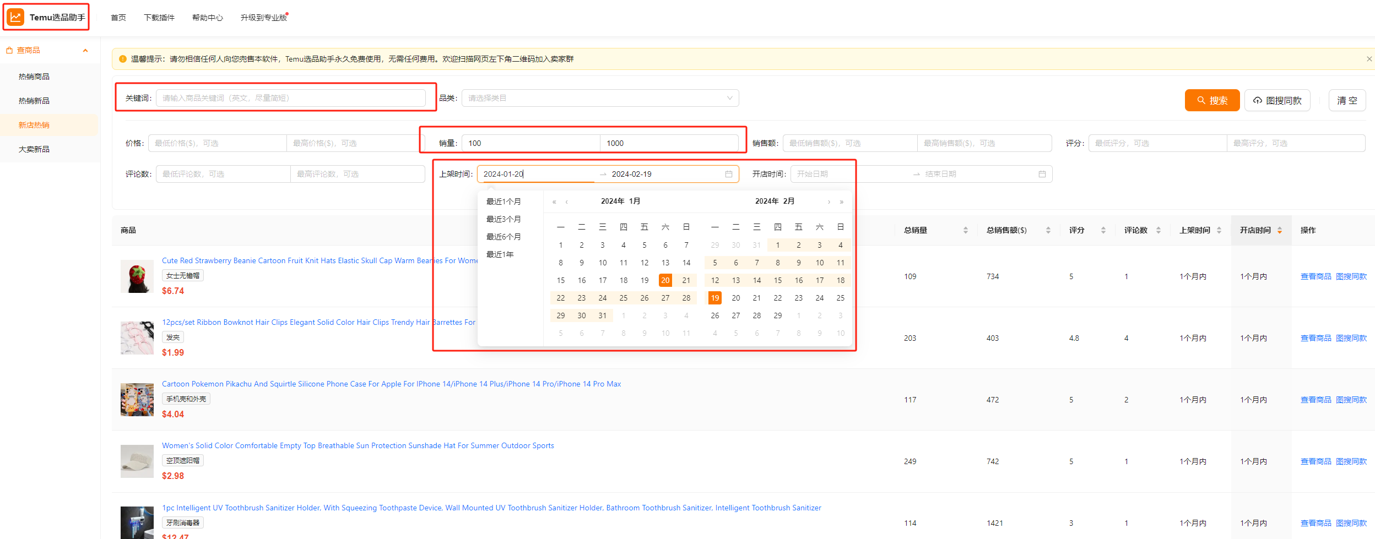Select 热销新品 in the sidebar

pyautogui.click(x=34, y=101)
